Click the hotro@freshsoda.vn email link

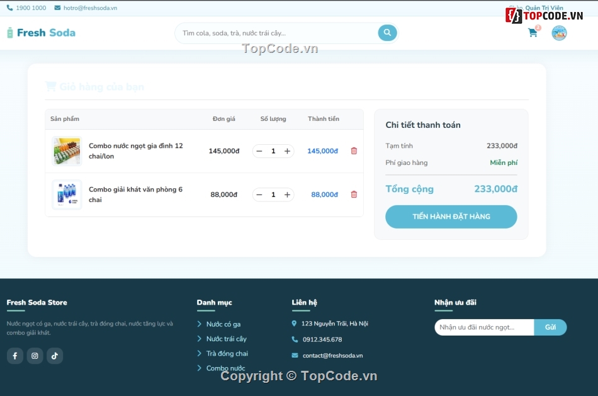point(91,8)
